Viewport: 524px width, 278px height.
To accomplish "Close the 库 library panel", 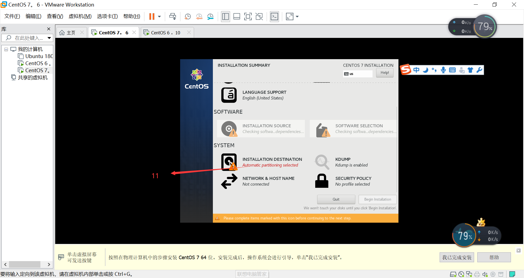I will (x=49, y=29).
